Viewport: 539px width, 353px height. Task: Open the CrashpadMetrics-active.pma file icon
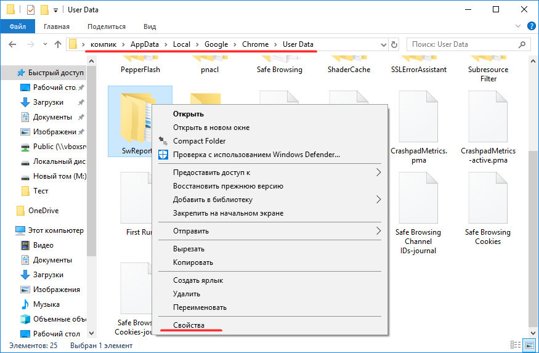tap(488, 117)
